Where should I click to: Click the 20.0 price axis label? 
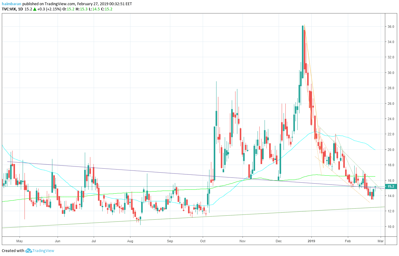click(x=390, y=150)
